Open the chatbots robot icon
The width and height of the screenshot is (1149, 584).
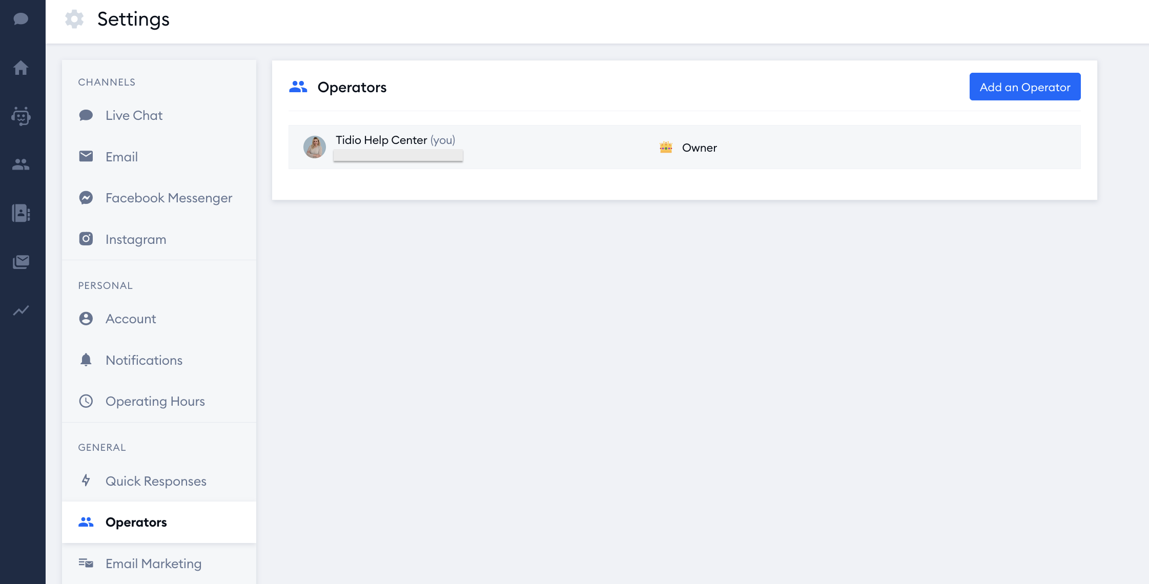pos(21,116)
